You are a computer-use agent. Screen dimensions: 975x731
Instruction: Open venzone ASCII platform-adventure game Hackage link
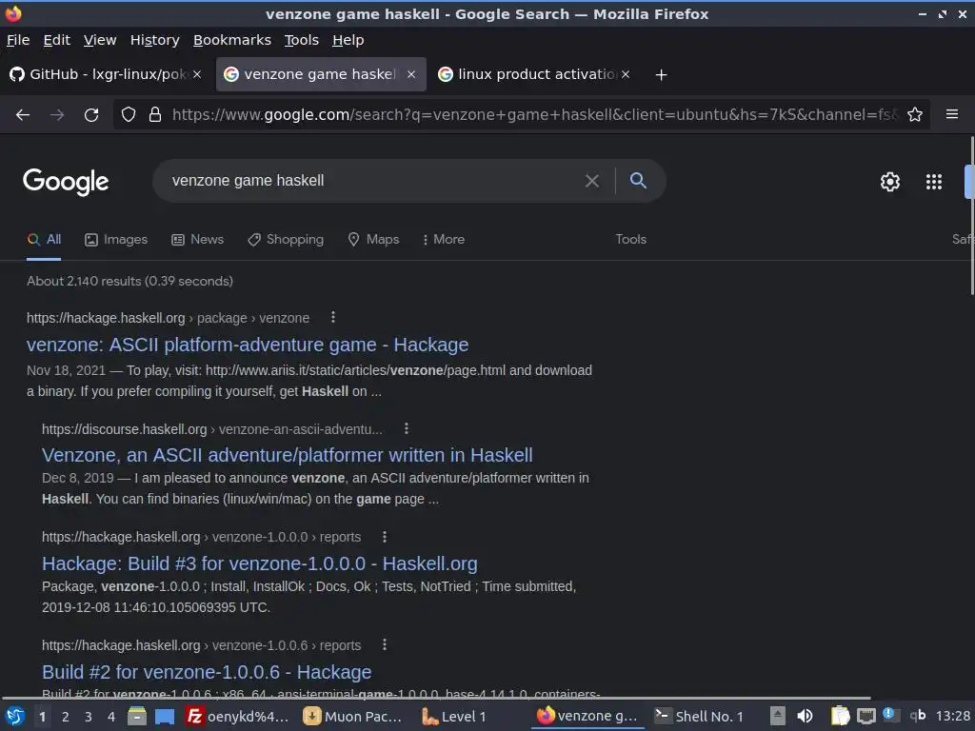(248, 345)
